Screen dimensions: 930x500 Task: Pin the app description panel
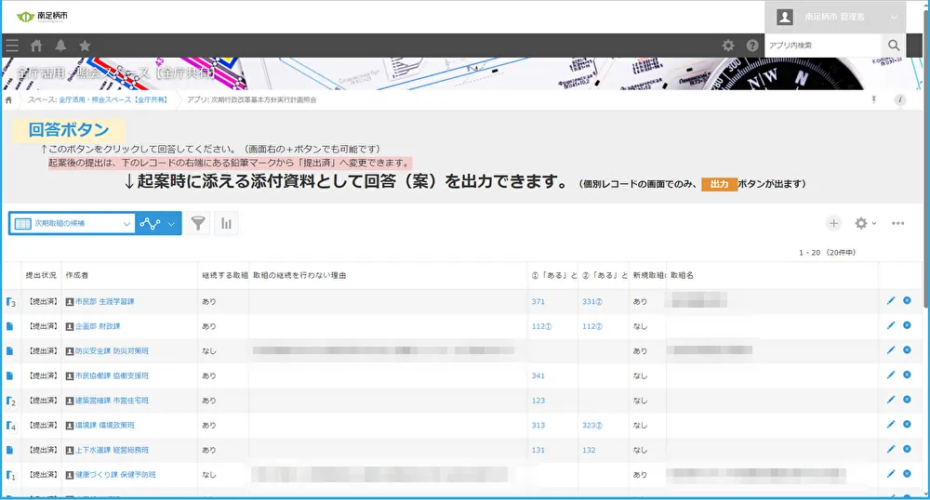pos(873,99)
